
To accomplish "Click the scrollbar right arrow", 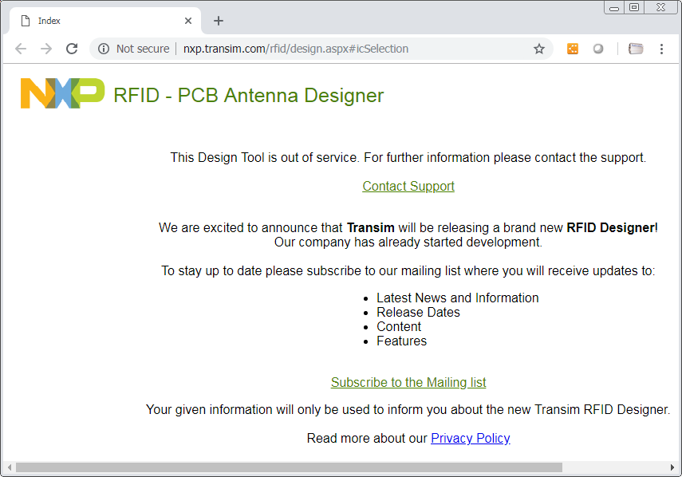I will pos(673,467).
